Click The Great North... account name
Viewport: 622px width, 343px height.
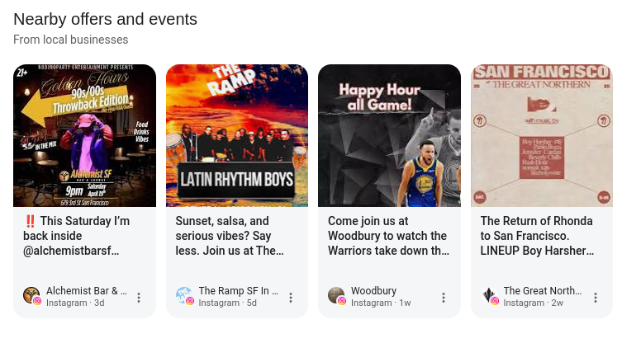pos(542,291)
